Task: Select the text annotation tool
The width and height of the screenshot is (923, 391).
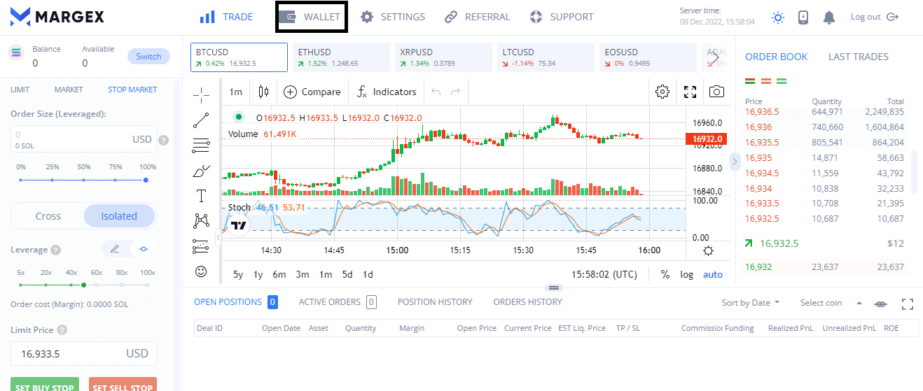Action: point(201,196)
